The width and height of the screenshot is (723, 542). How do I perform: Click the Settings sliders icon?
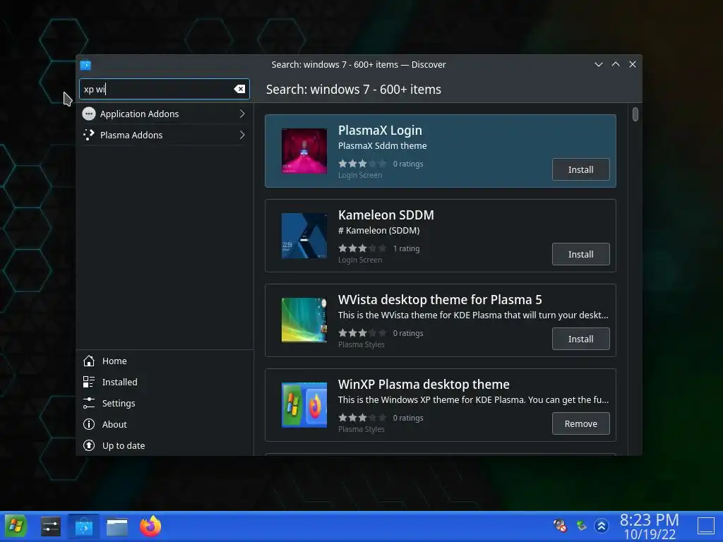click(x=89, y=403)
